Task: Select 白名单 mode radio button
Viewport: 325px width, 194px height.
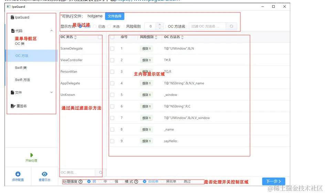Action: 145,182
